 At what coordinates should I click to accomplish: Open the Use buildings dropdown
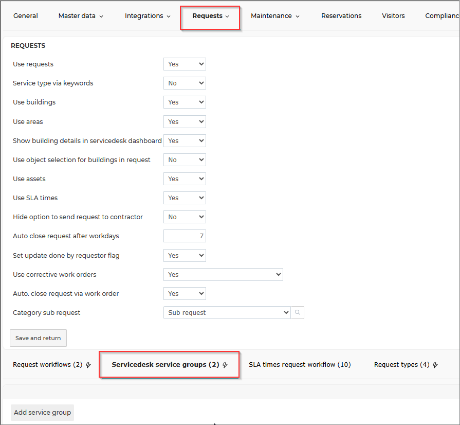click(185, 102)
